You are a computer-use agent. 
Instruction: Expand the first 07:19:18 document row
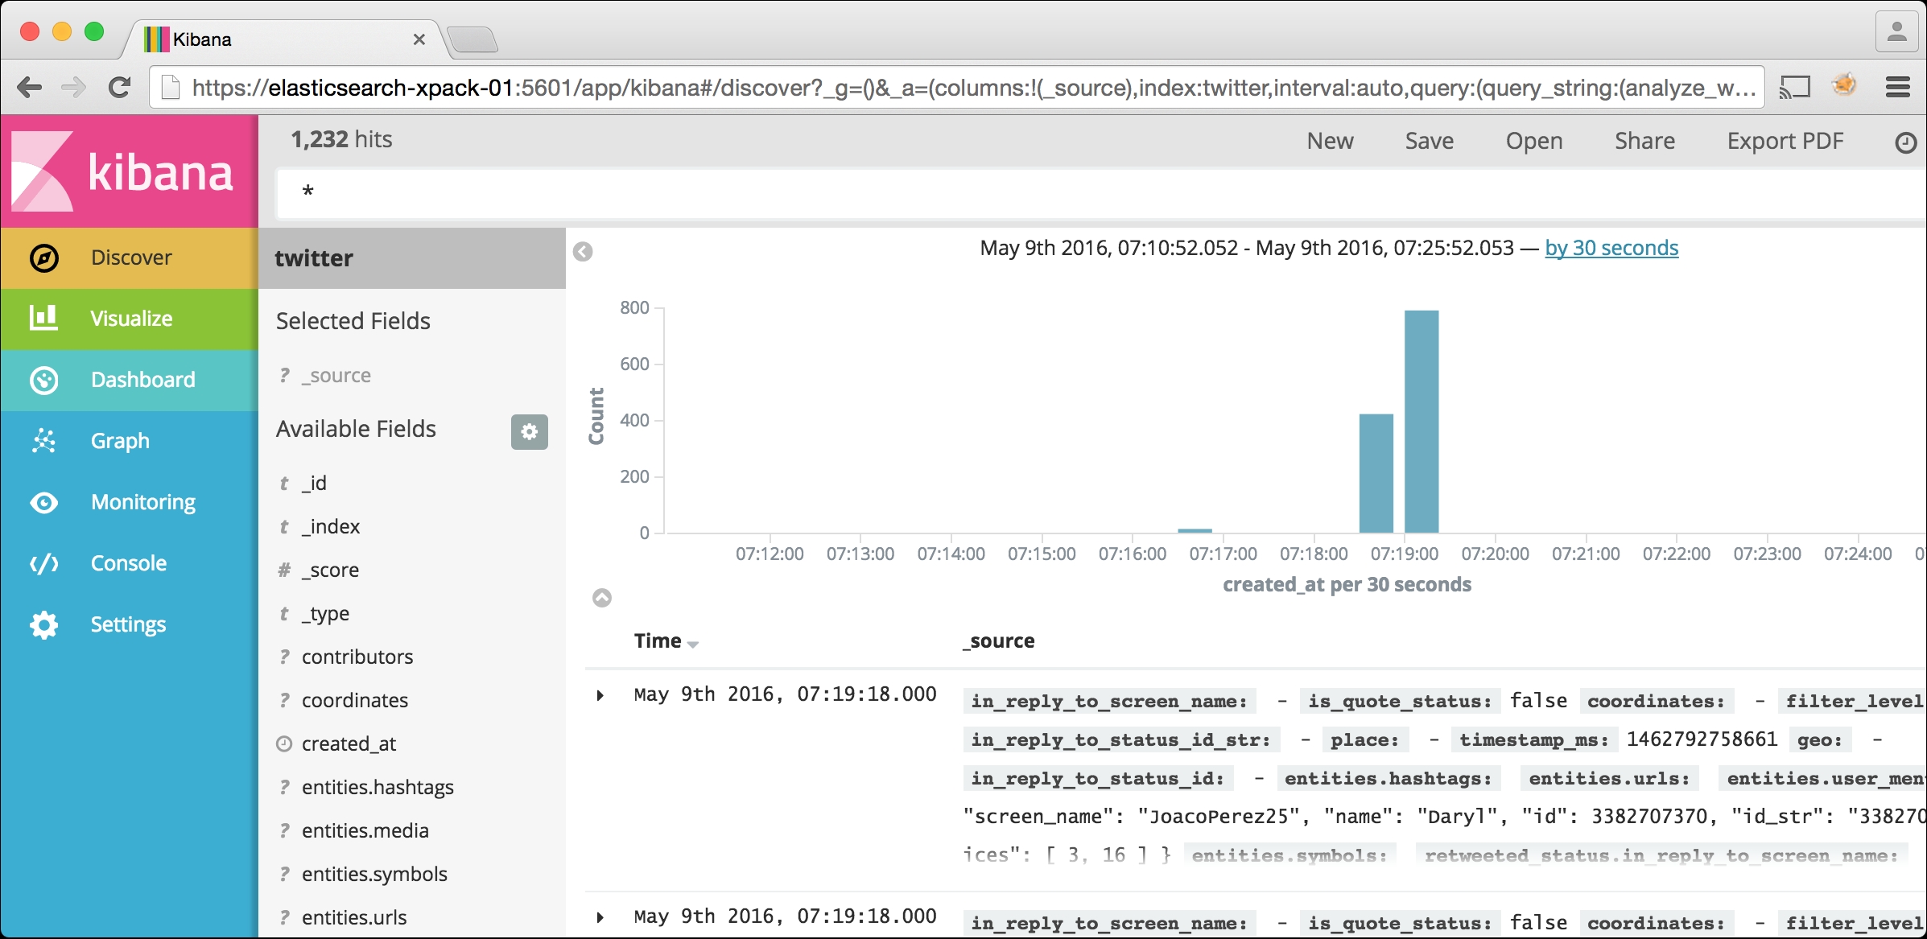click(600, 695)
